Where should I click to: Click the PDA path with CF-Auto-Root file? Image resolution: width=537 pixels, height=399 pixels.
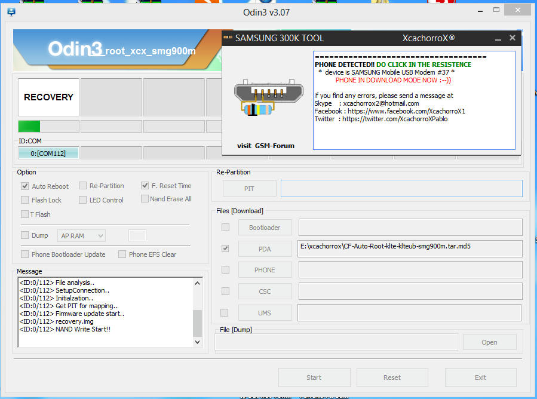pyautogui.click(x=410, y=248)
